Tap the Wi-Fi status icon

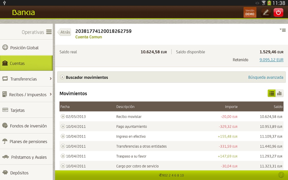tap(264, 3)
